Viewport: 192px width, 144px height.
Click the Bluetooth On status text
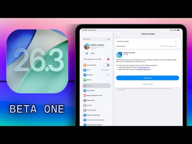(108, 75)
